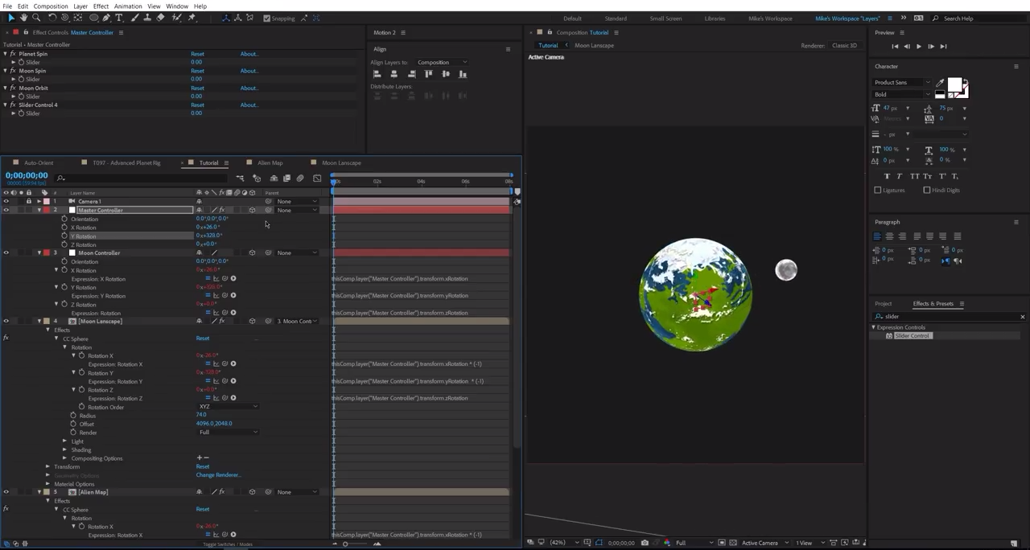Select the Rotation tool
The height and width of the screenshot is (550, 1030).
click(52, 18)
